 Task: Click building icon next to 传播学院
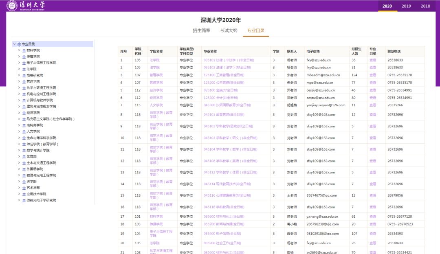[x=24, y=57]
